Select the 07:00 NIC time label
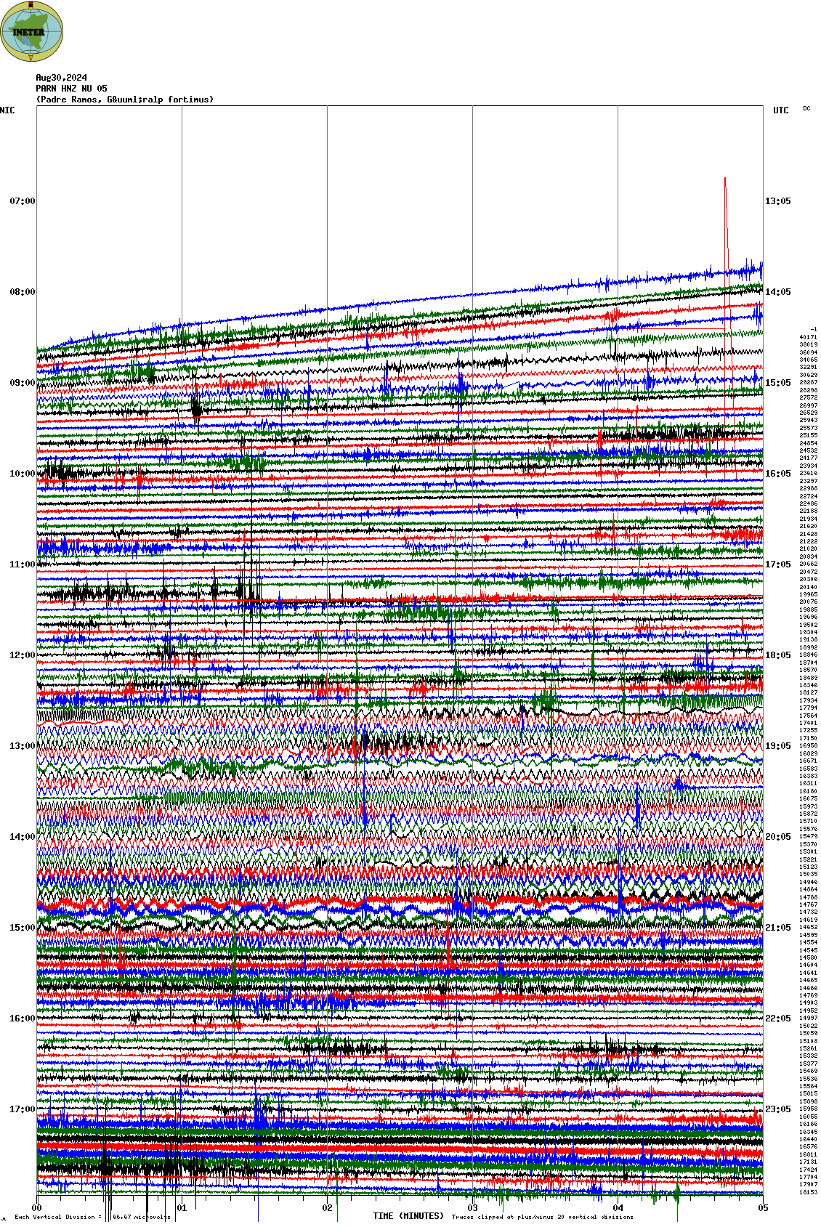 [22, 201]
